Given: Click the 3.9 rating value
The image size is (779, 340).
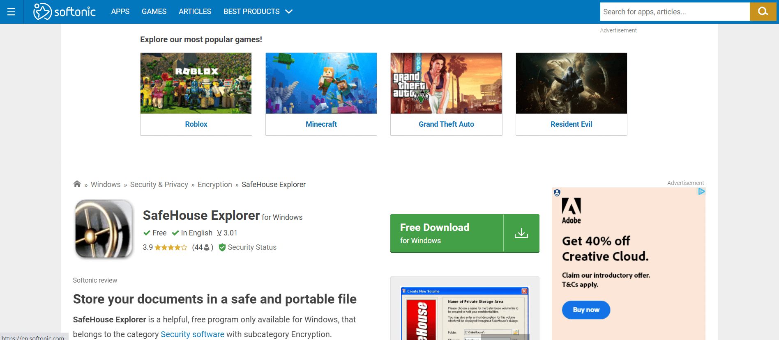Looking at the screenshot, I should (x=148, y=247).
